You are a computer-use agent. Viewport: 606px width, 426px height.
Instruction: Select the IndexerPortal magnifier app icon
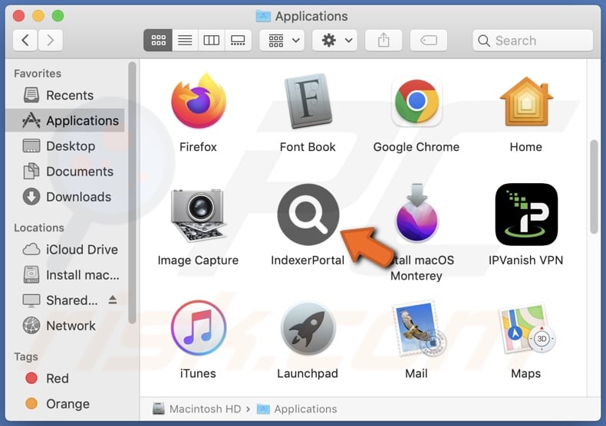(308, 215)
